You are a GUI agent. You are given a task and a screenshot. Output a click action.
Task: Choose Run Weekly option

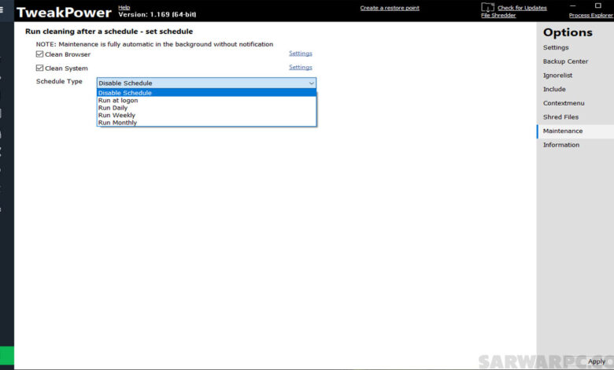(206, 115)
